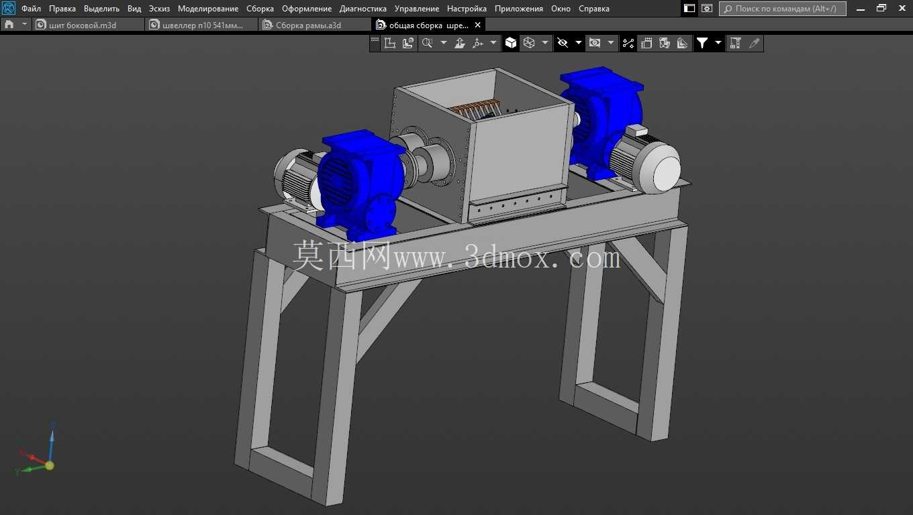Image resolution: width=913 pixels, height=515 pixels.
Task: Click the normal-to-plane view icon
Action: point(460,43)
